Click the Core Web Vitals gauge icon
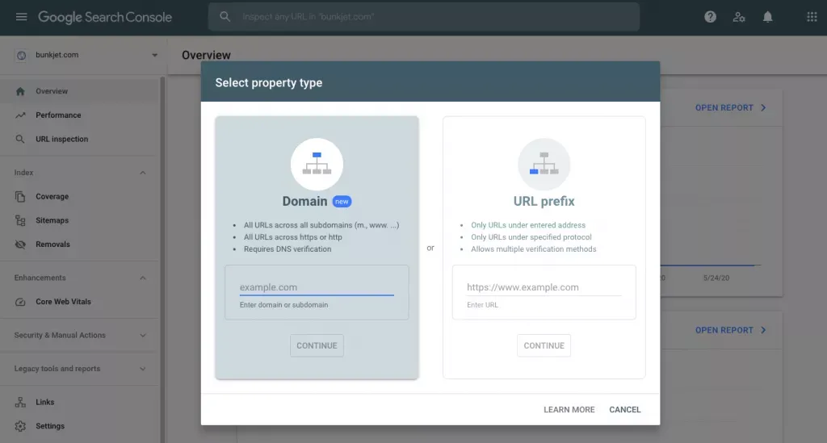The image size is (827, 443). point(20,302)
